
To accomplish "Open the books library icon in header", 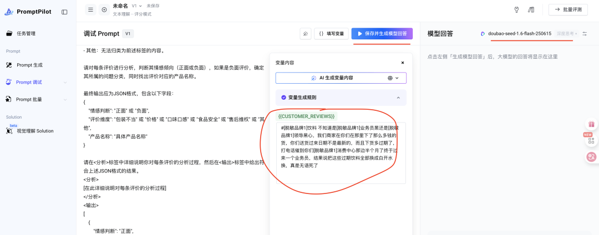I will tap(531, 9).
